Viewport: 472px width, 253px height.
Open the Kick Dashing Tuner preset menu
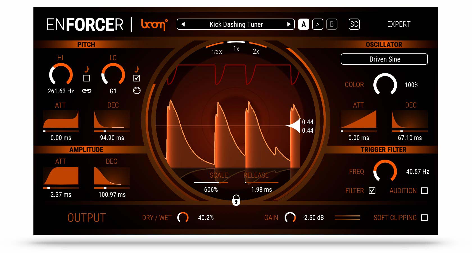[236, 24]
